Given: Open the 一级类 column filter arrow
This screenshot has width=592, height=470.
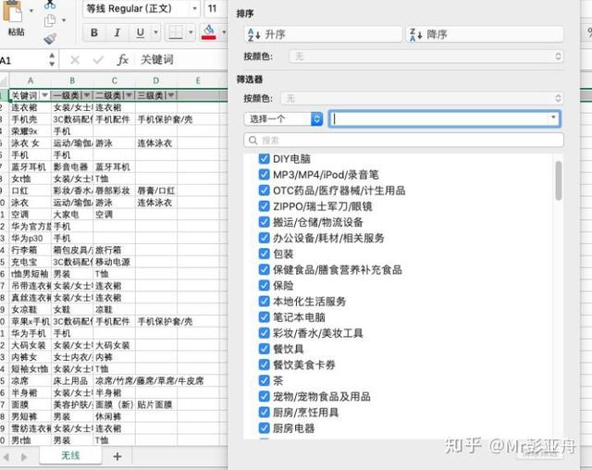Looking at the screenshot, I should tap(87, 95).
